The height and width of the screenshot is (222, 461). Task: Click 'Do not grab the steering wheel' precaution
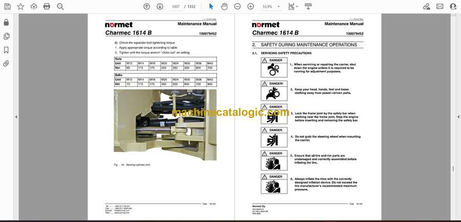(x=327, y=138)
